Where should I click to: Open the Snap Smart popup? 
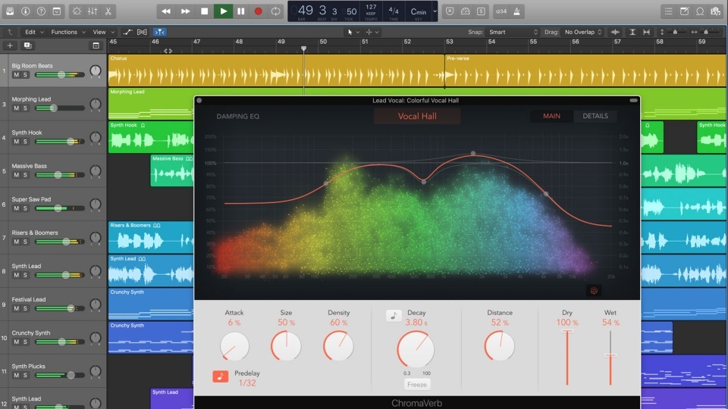(513, 32)
